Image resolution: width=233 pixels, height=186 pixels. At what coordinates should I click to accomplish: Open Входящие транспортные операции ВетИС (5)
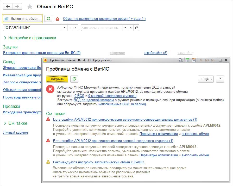click(42, 53)
